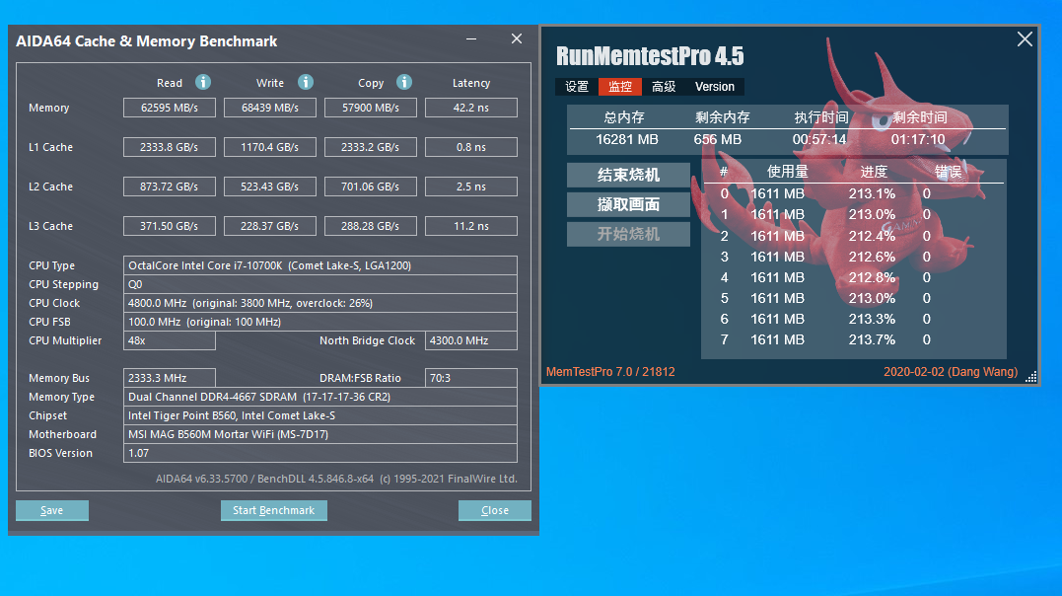Click the Close button in AIDA64
This screenshot has height=596, width=1062.
point(494,510)
